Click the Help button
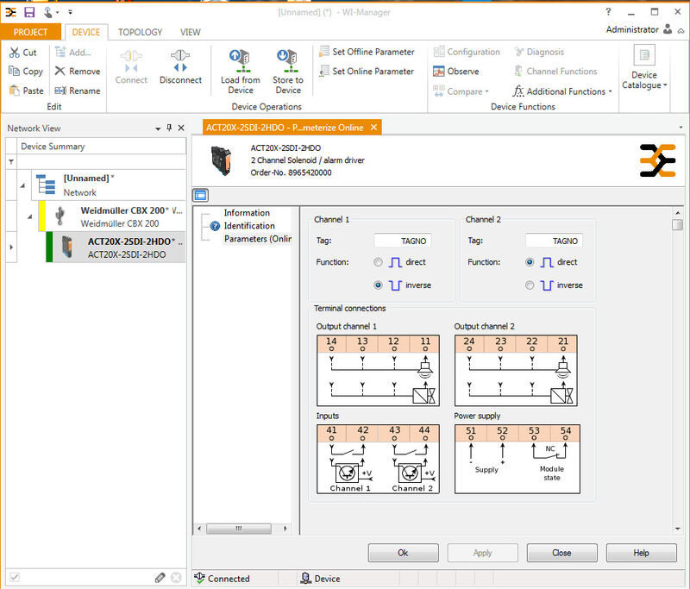Image resolution: width=690 pixels, height=589 pixels. [641, 553]
